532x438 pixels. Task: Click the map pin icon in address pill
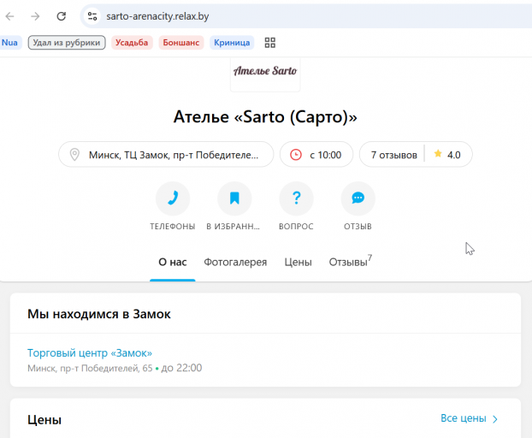(74, 155)
